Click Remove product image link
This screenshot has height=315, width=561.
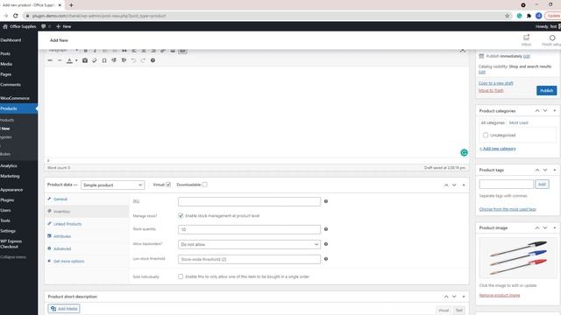500,296
